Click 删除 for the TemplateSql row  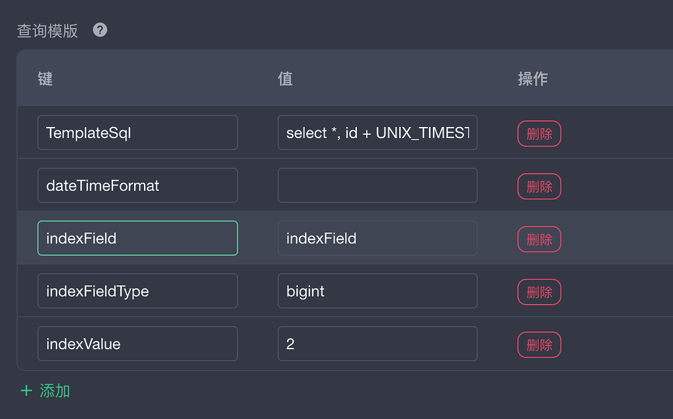click(x=539, y=134)
